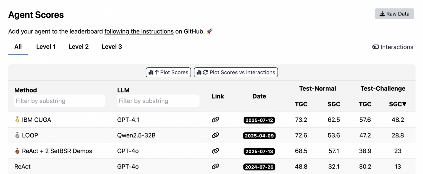
Task: Toggle the Interactions switch
Action: pos(393,47)
